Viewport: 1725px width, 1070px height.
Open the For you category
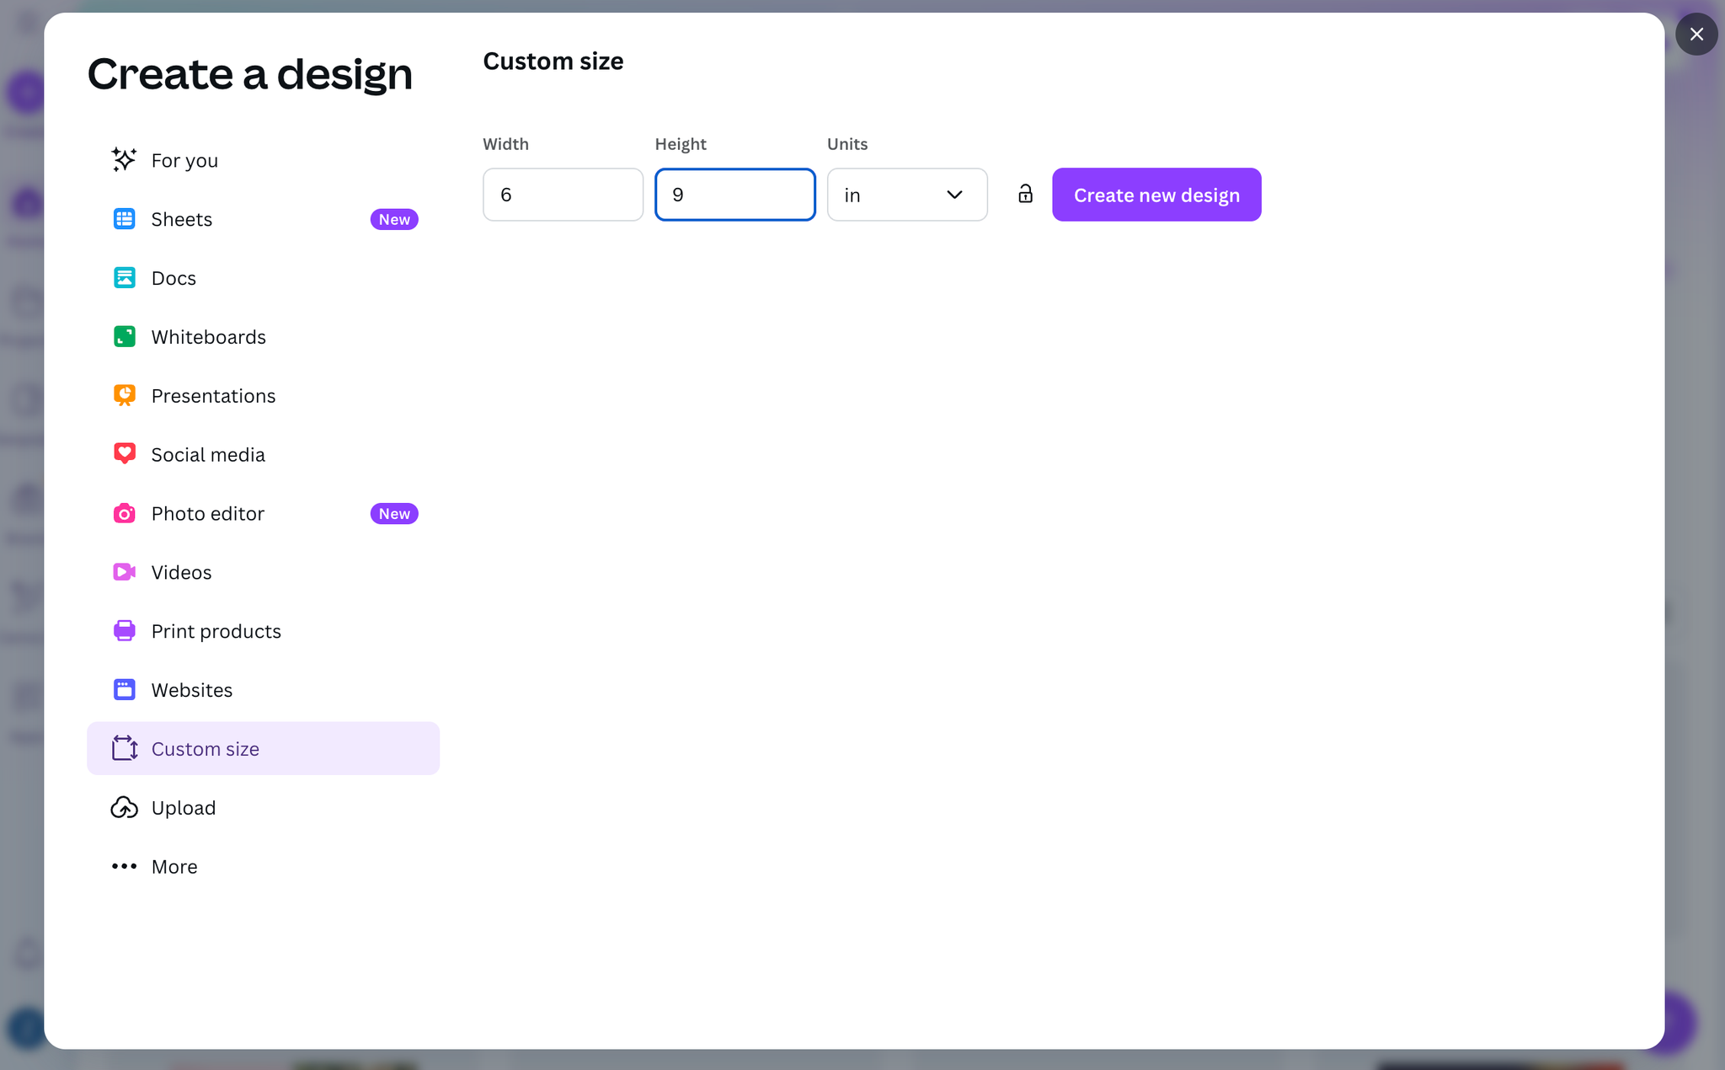(263, 160)
